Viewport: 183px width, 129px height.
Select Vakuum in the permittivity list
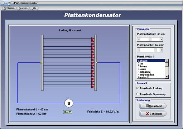[151, 61]
